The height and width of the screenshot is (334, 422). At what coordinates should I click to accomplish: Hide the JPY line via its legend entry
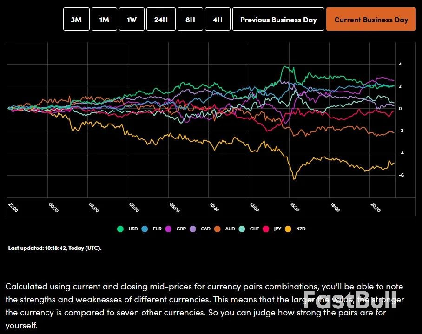(273, 229)
